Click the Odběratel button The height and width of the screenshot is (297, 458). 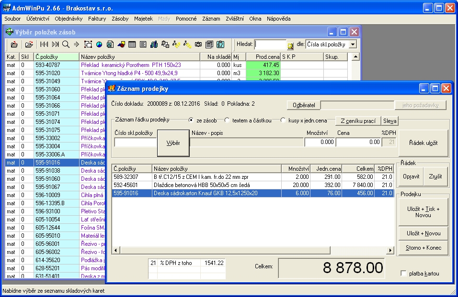click(304, 105)
